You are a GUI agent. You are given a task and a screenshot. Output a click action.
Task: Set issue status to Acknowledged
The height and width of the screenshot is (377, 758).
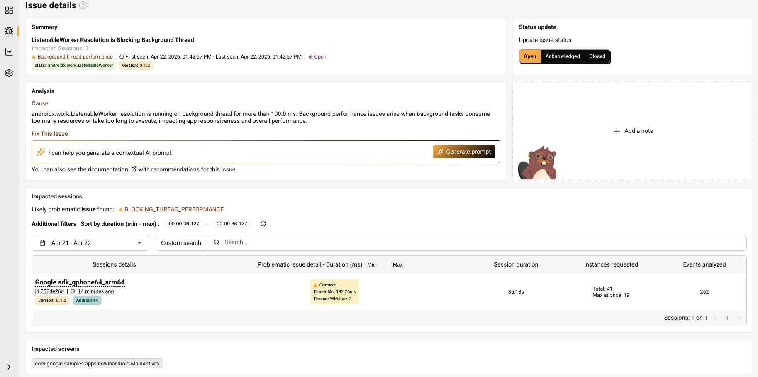[562, 56]
